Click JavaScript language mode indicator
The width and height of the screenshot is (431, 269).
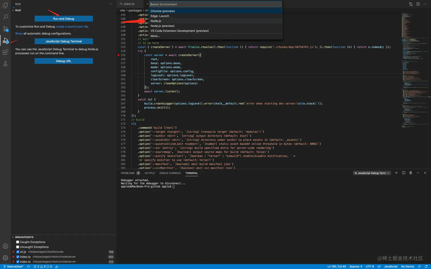point(391,267)
